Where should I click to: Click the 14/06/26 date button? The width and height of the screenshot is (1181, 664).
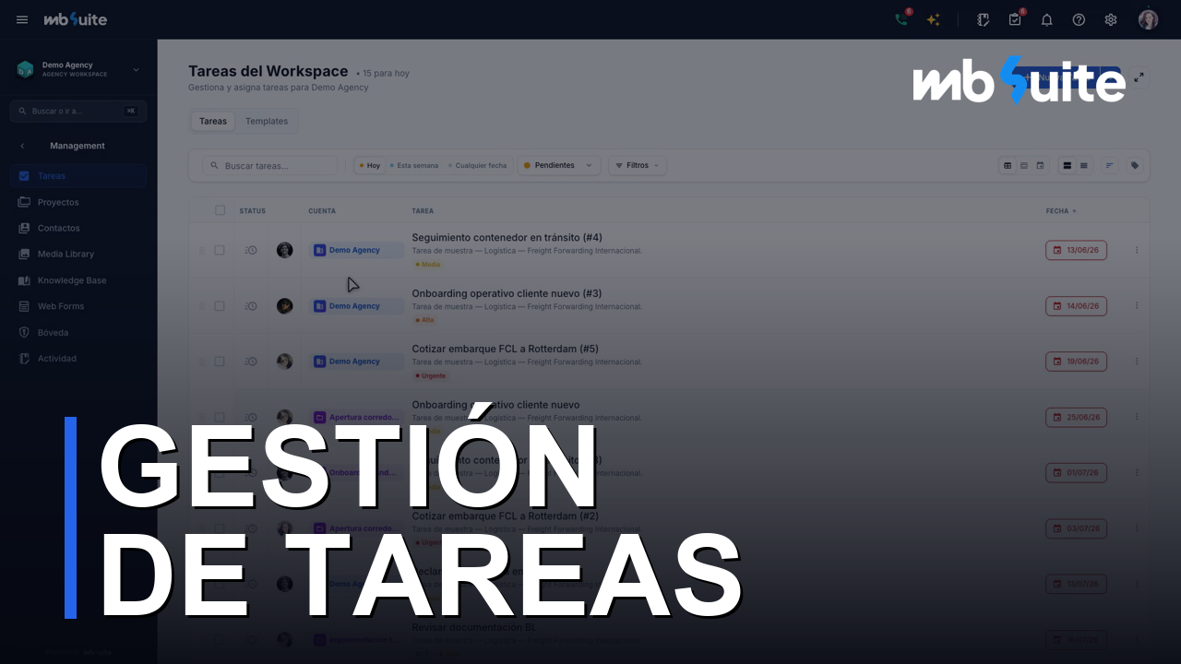[x=1076, y=306]
